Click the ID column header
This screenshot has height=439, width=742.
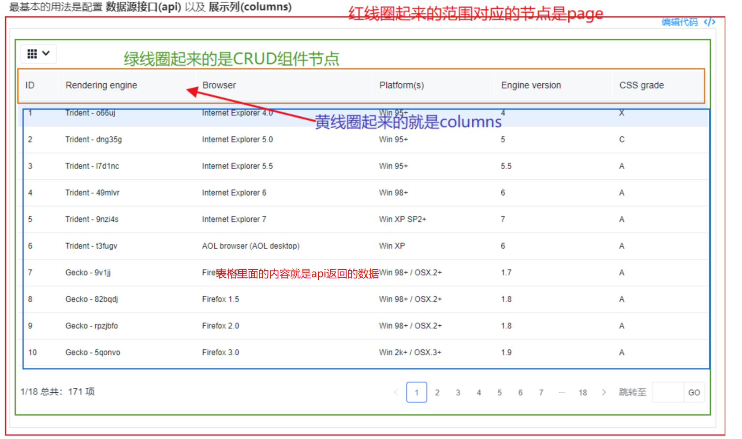coord(30,85)
